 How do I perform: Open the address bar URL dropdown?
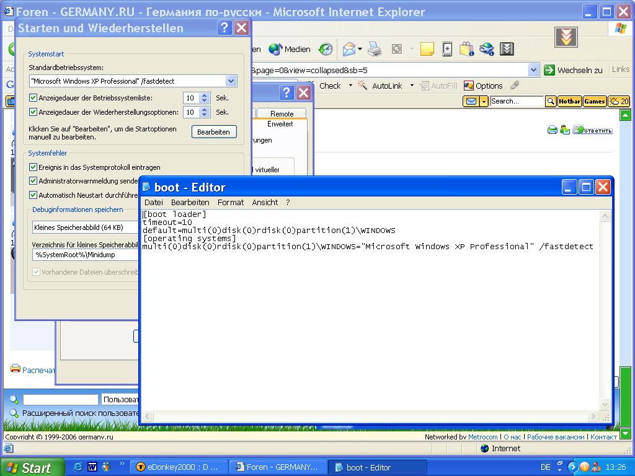(533, 70)
